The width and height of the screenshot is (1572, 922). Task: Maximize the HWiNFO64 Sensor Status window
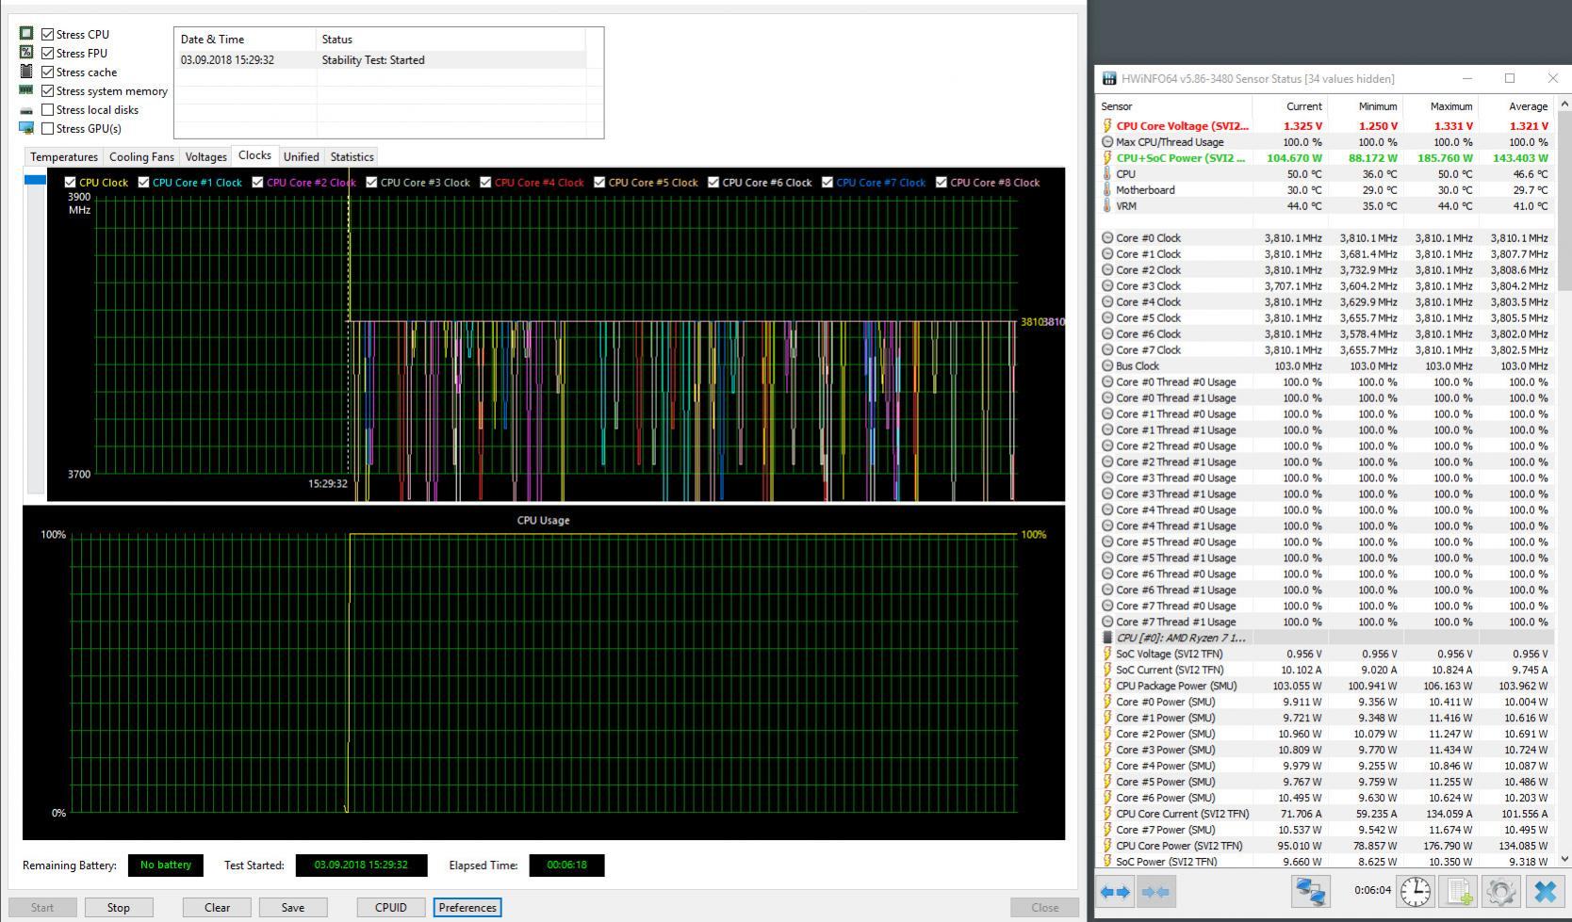[1509, 78]
